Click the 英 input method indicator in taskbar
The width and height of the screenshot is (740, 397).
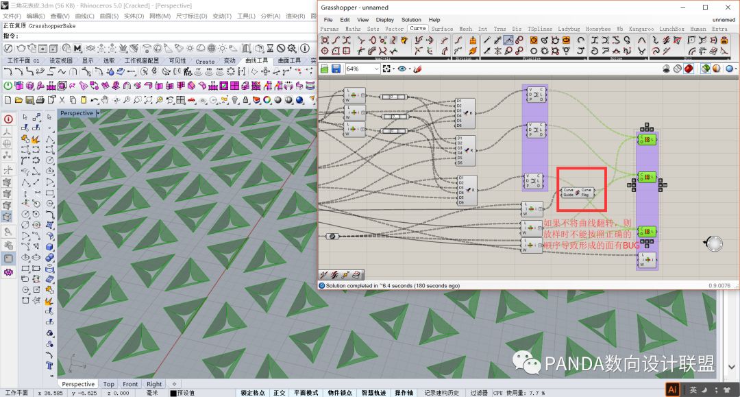693,390
